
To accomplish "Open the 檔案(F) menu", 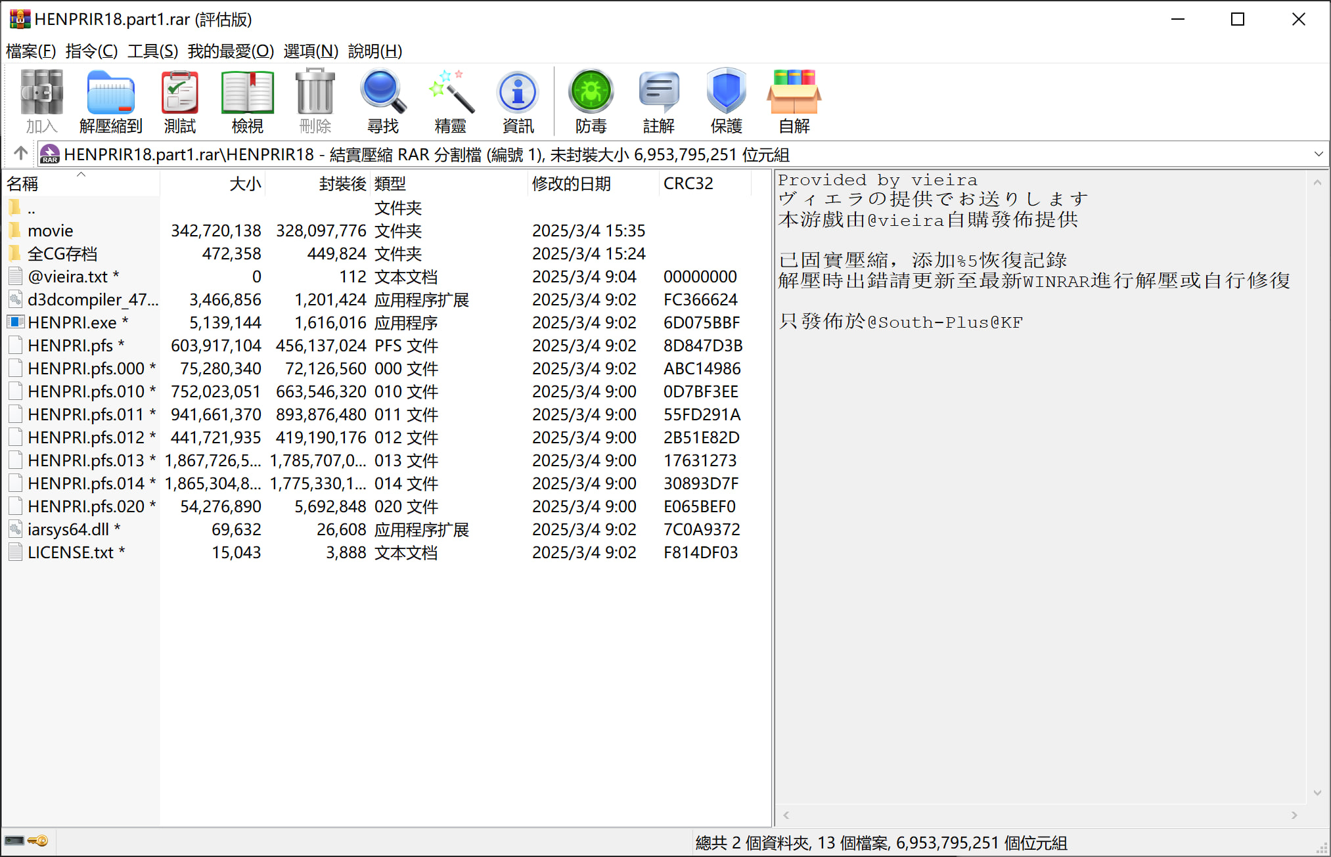I will 30,51.
